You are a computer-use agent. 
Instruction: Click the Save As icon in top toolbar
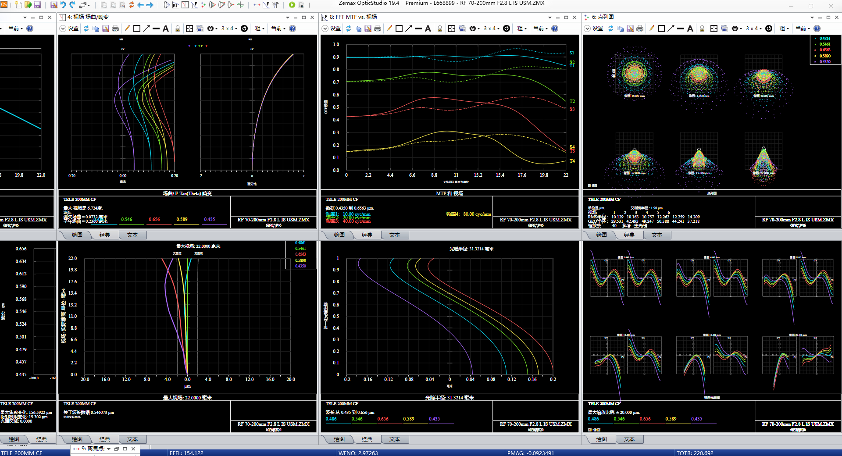point(54,5)
